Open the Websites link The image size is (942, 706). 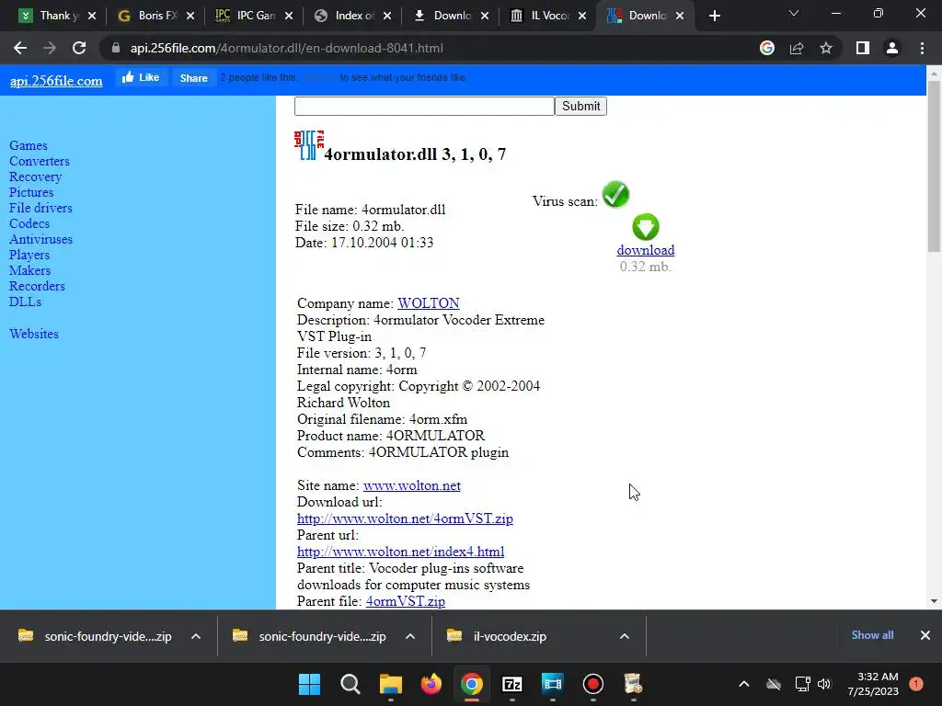(34, 334)
